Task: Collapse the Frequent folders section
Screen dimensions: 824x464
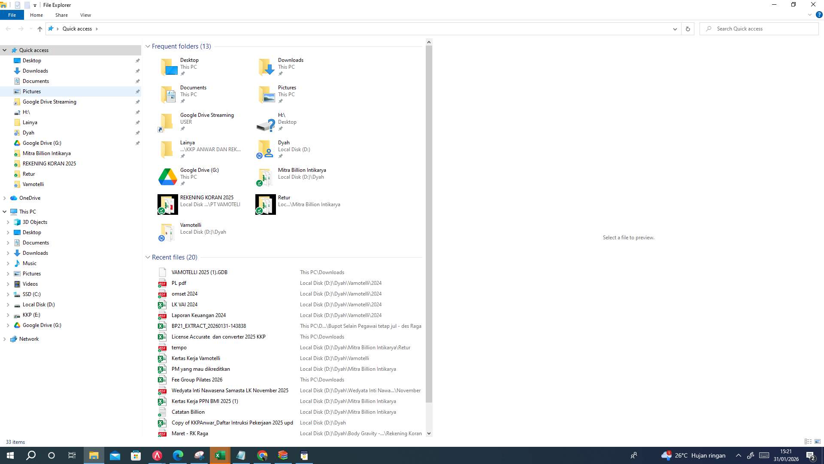Action: coord(148,46)
